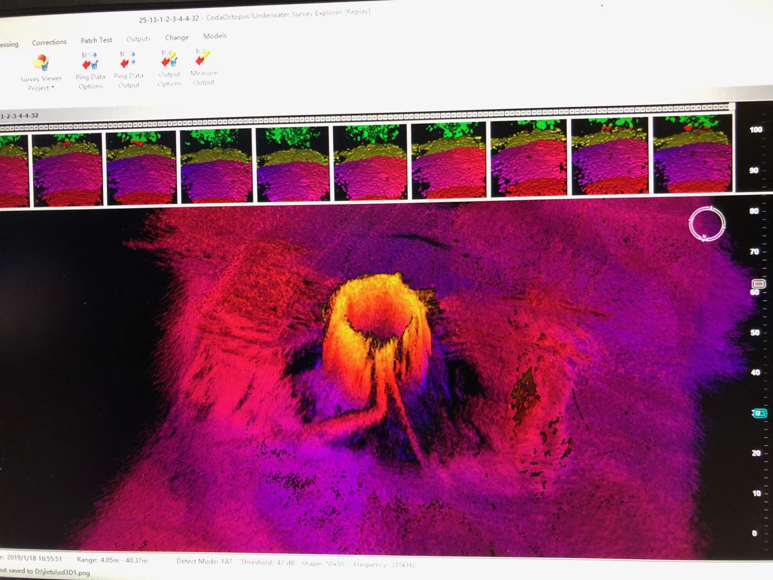The width and height of the screenshot is (773, 580).
Task: Click the 0 mark on the depth scale
Action: (x=754, y=533)
